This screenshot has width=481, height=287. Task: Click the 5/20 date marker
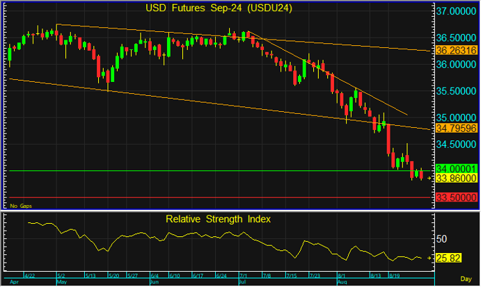[113, 276]
